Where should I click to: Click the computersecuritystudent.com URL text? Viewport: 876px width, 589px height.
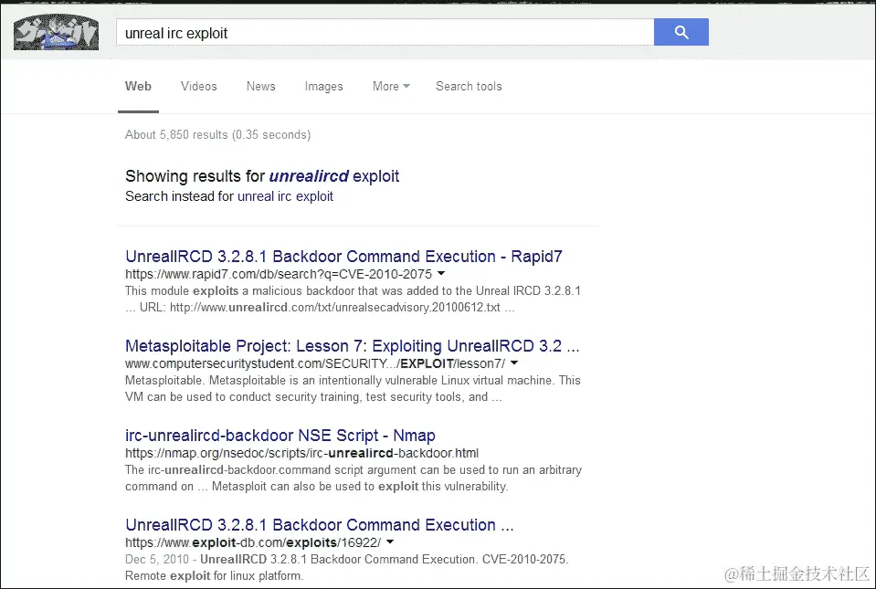[x=315, y=363]
